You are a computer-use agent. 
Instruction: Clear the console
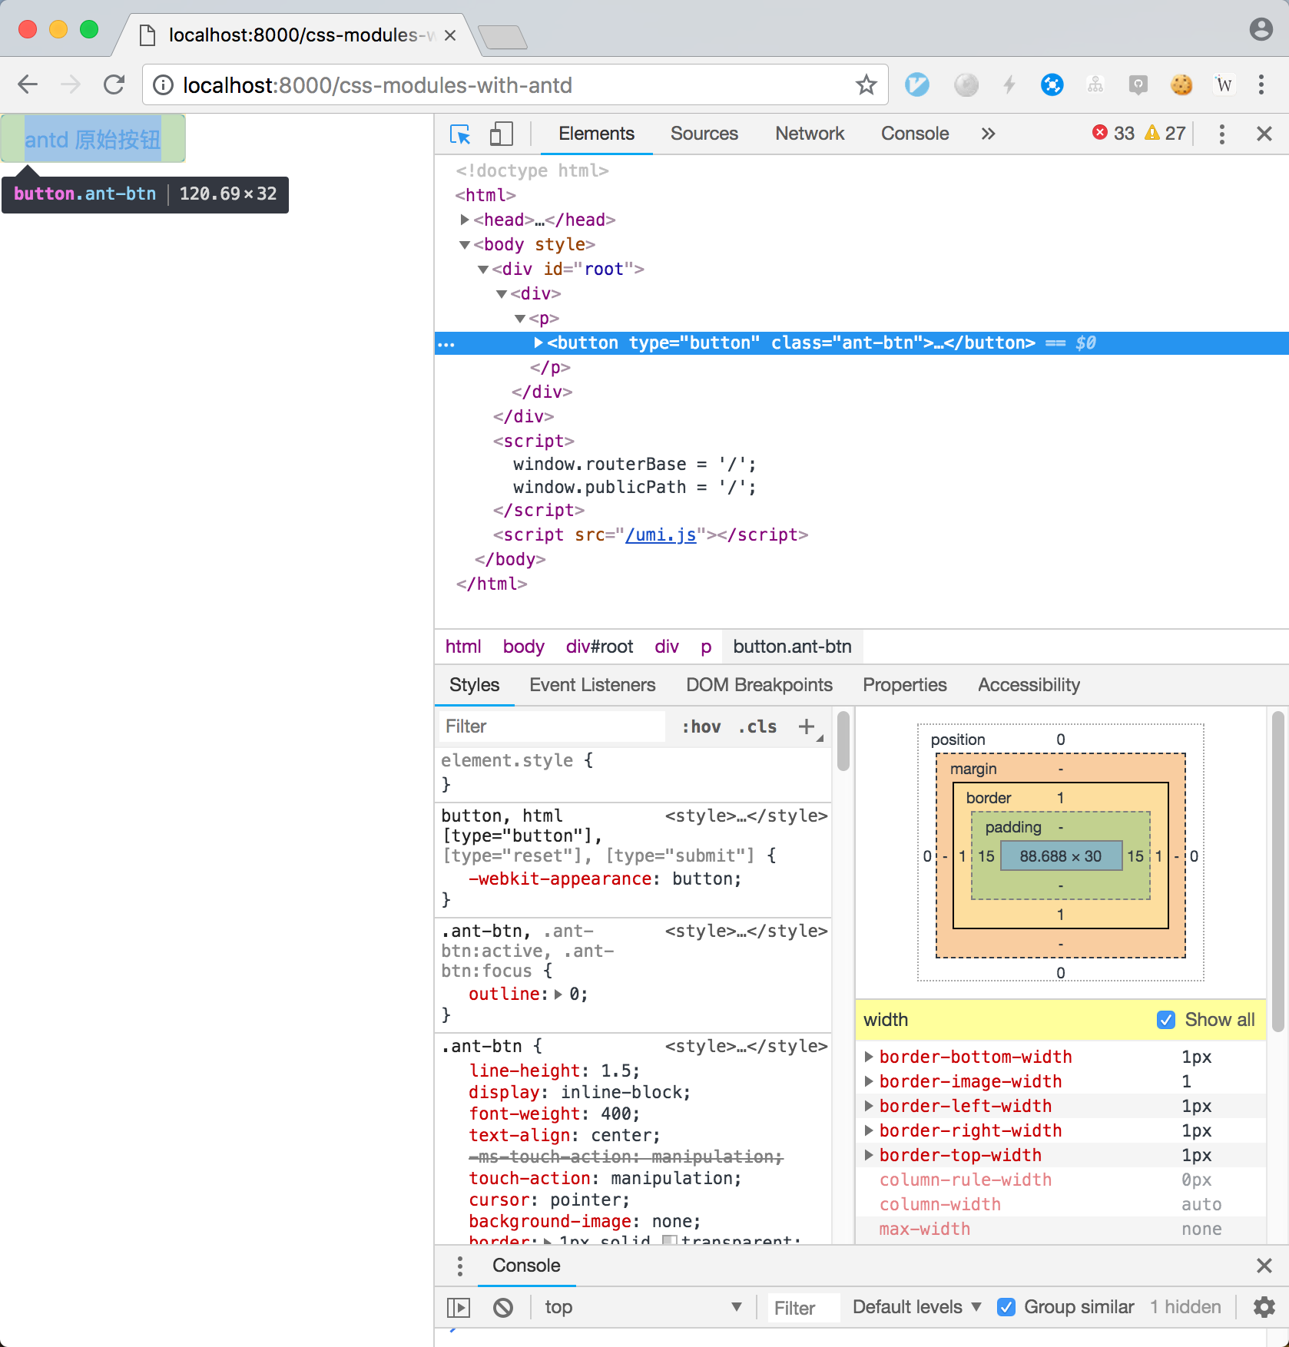click(x=503, y=1307)
